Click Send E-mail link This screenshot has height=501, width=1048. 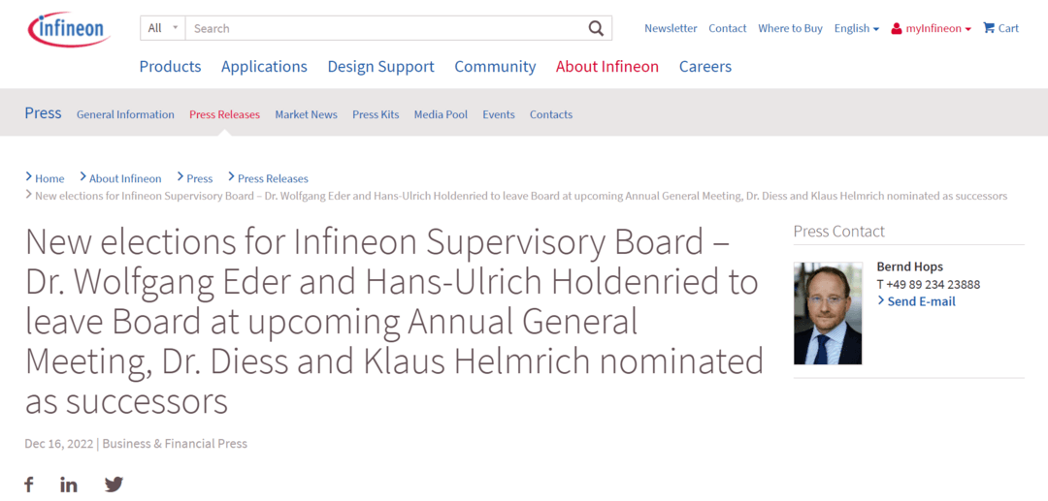click(x=916, y=301)
